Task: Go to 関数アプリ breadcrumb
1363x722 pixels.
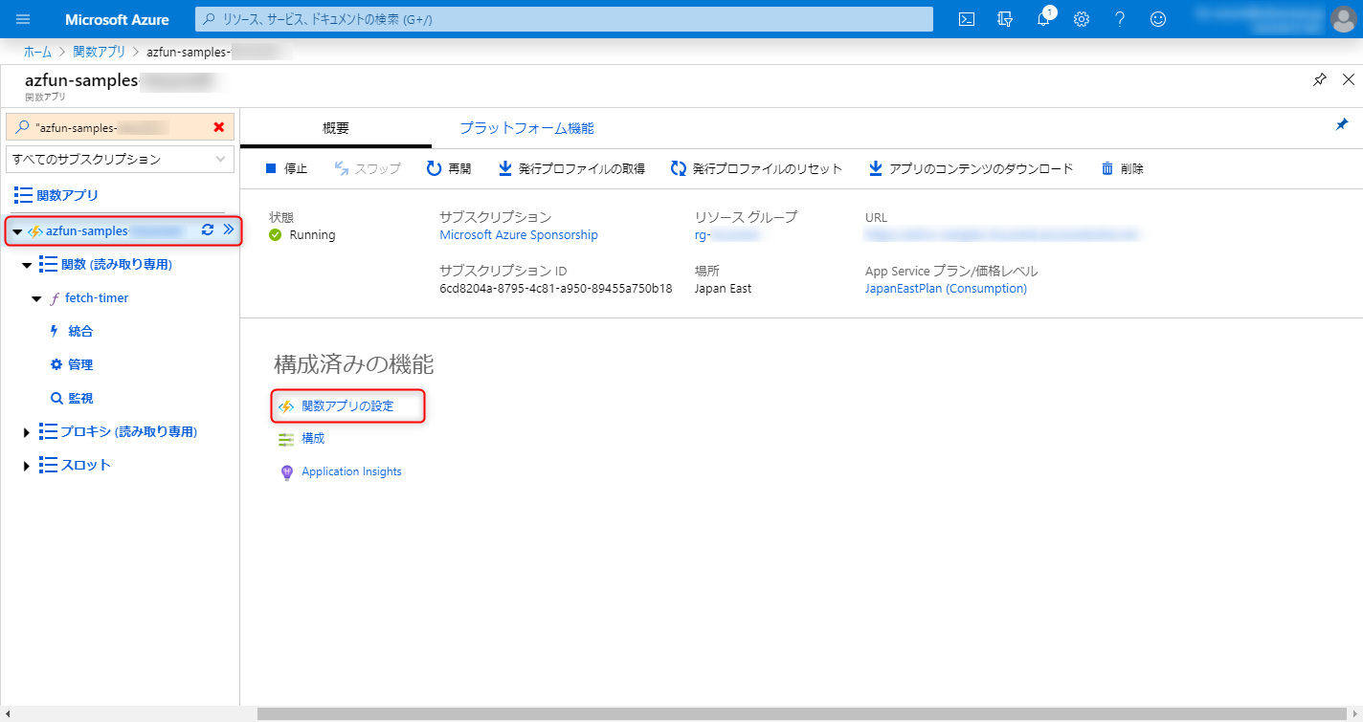Action: (99, 51)
